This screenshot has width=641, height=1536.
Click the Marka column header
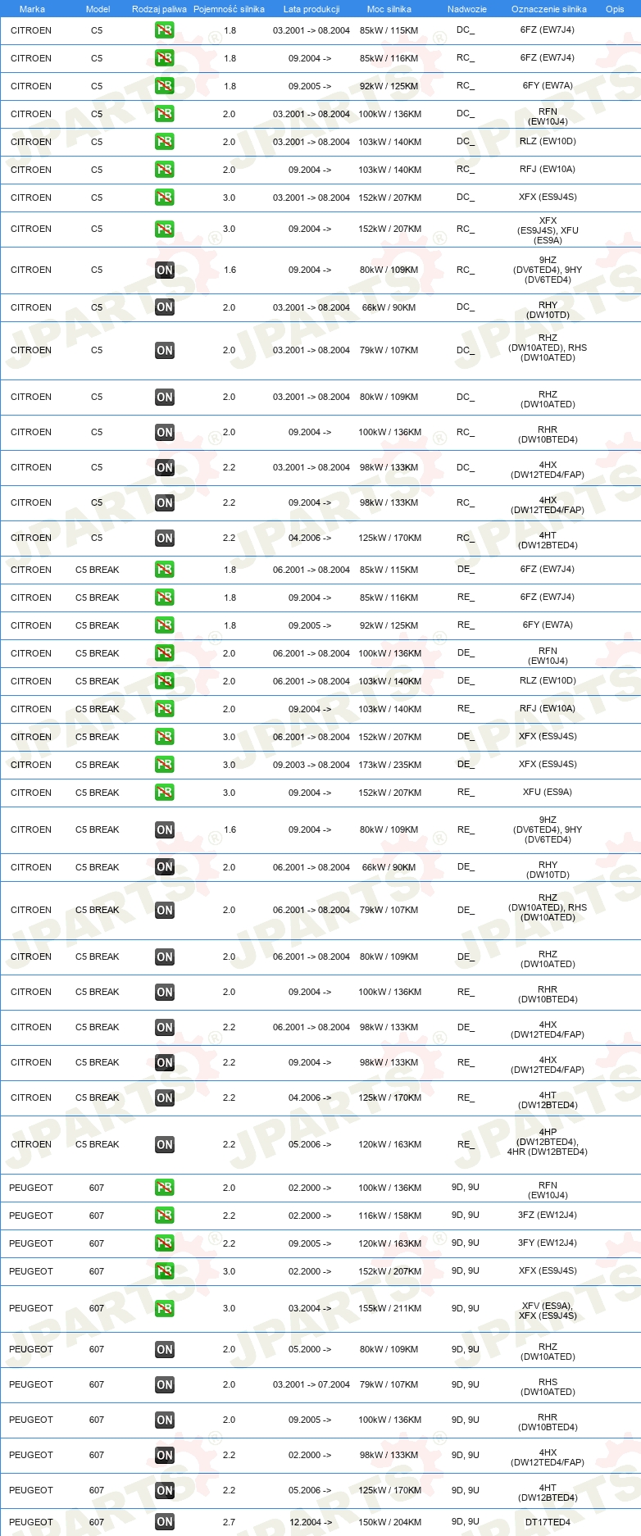32,9
